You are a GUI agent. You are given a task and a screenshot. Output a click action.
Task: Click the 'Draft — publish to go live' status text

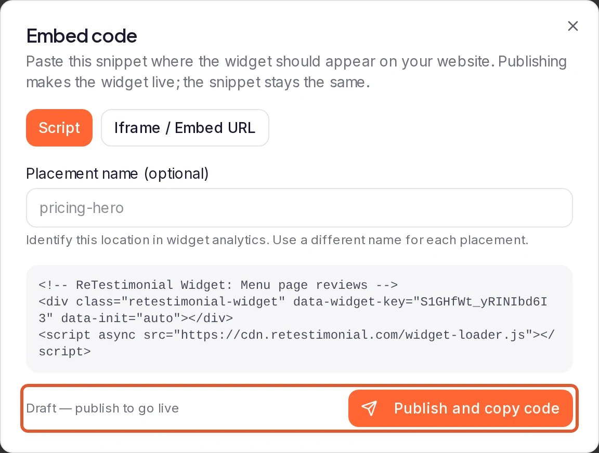[x=102, y=408]
